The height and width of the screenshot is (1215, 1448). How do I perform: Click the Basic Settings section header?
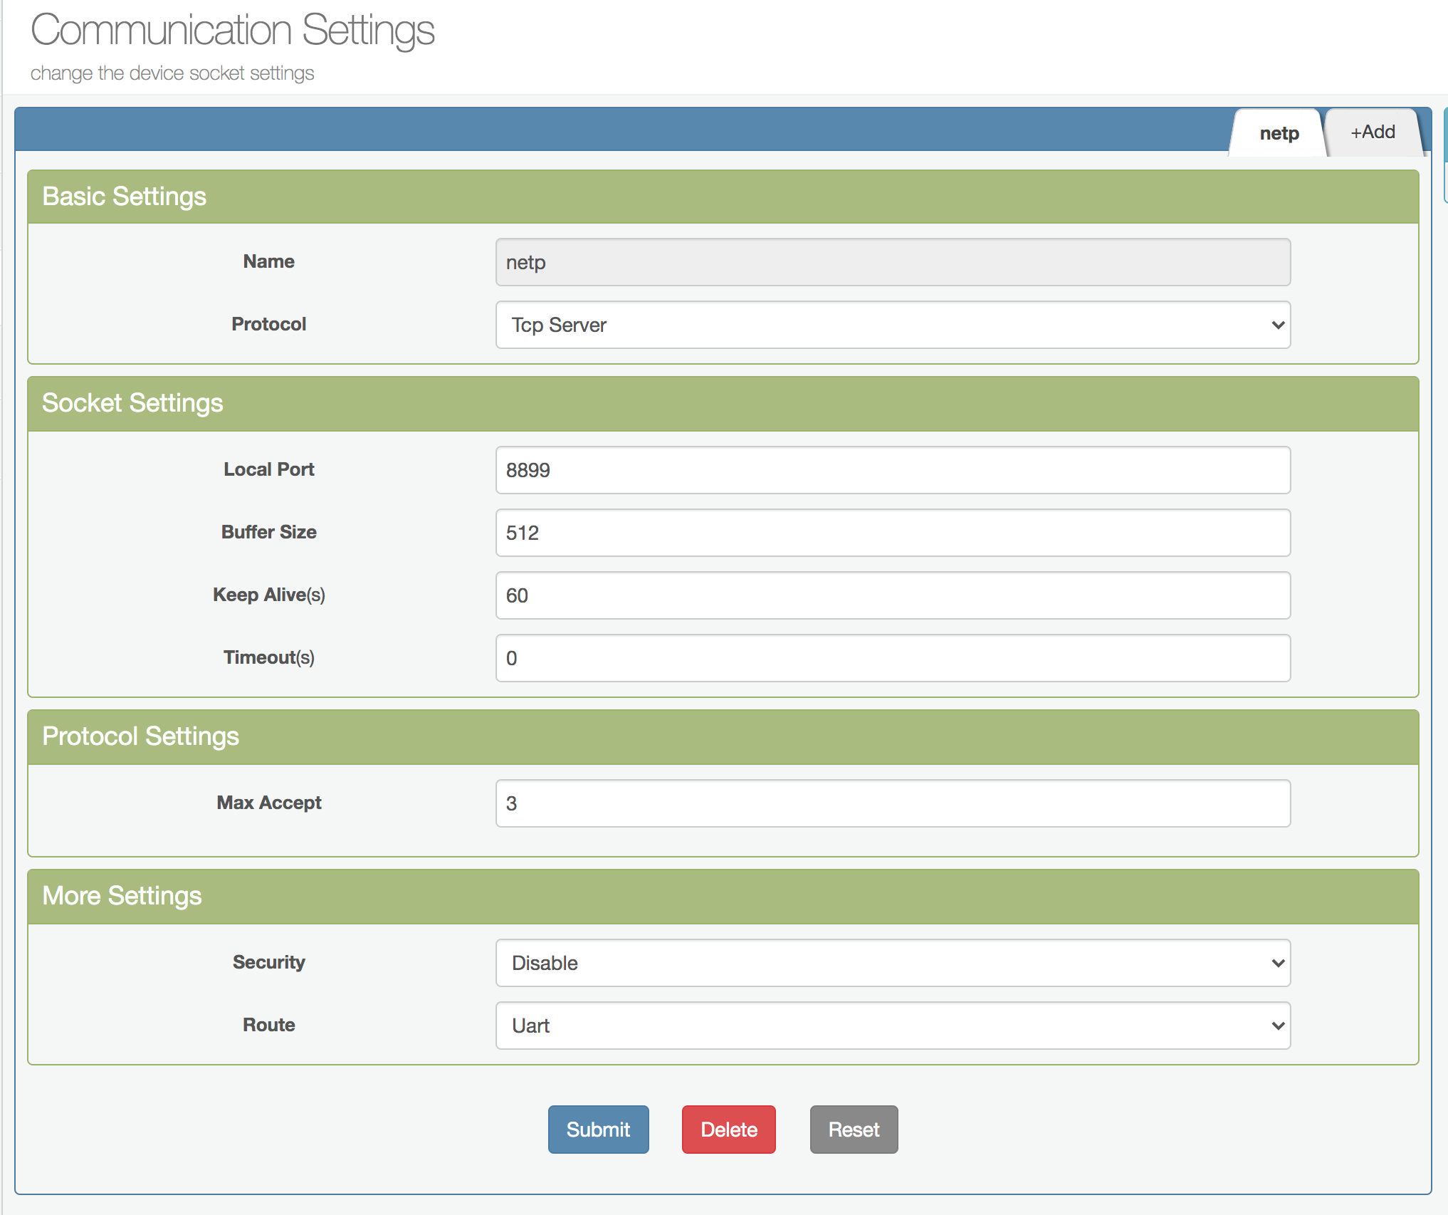tap(723, 197)
